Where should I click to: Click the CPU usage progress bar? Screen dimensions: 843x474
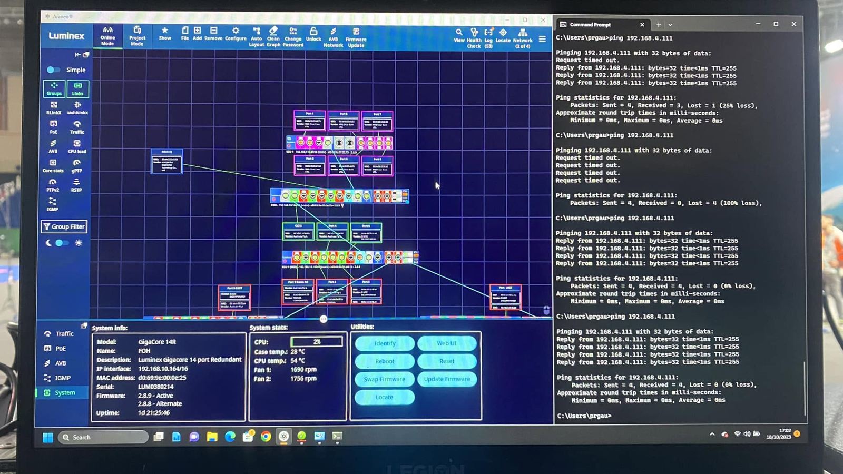(317, 342)
